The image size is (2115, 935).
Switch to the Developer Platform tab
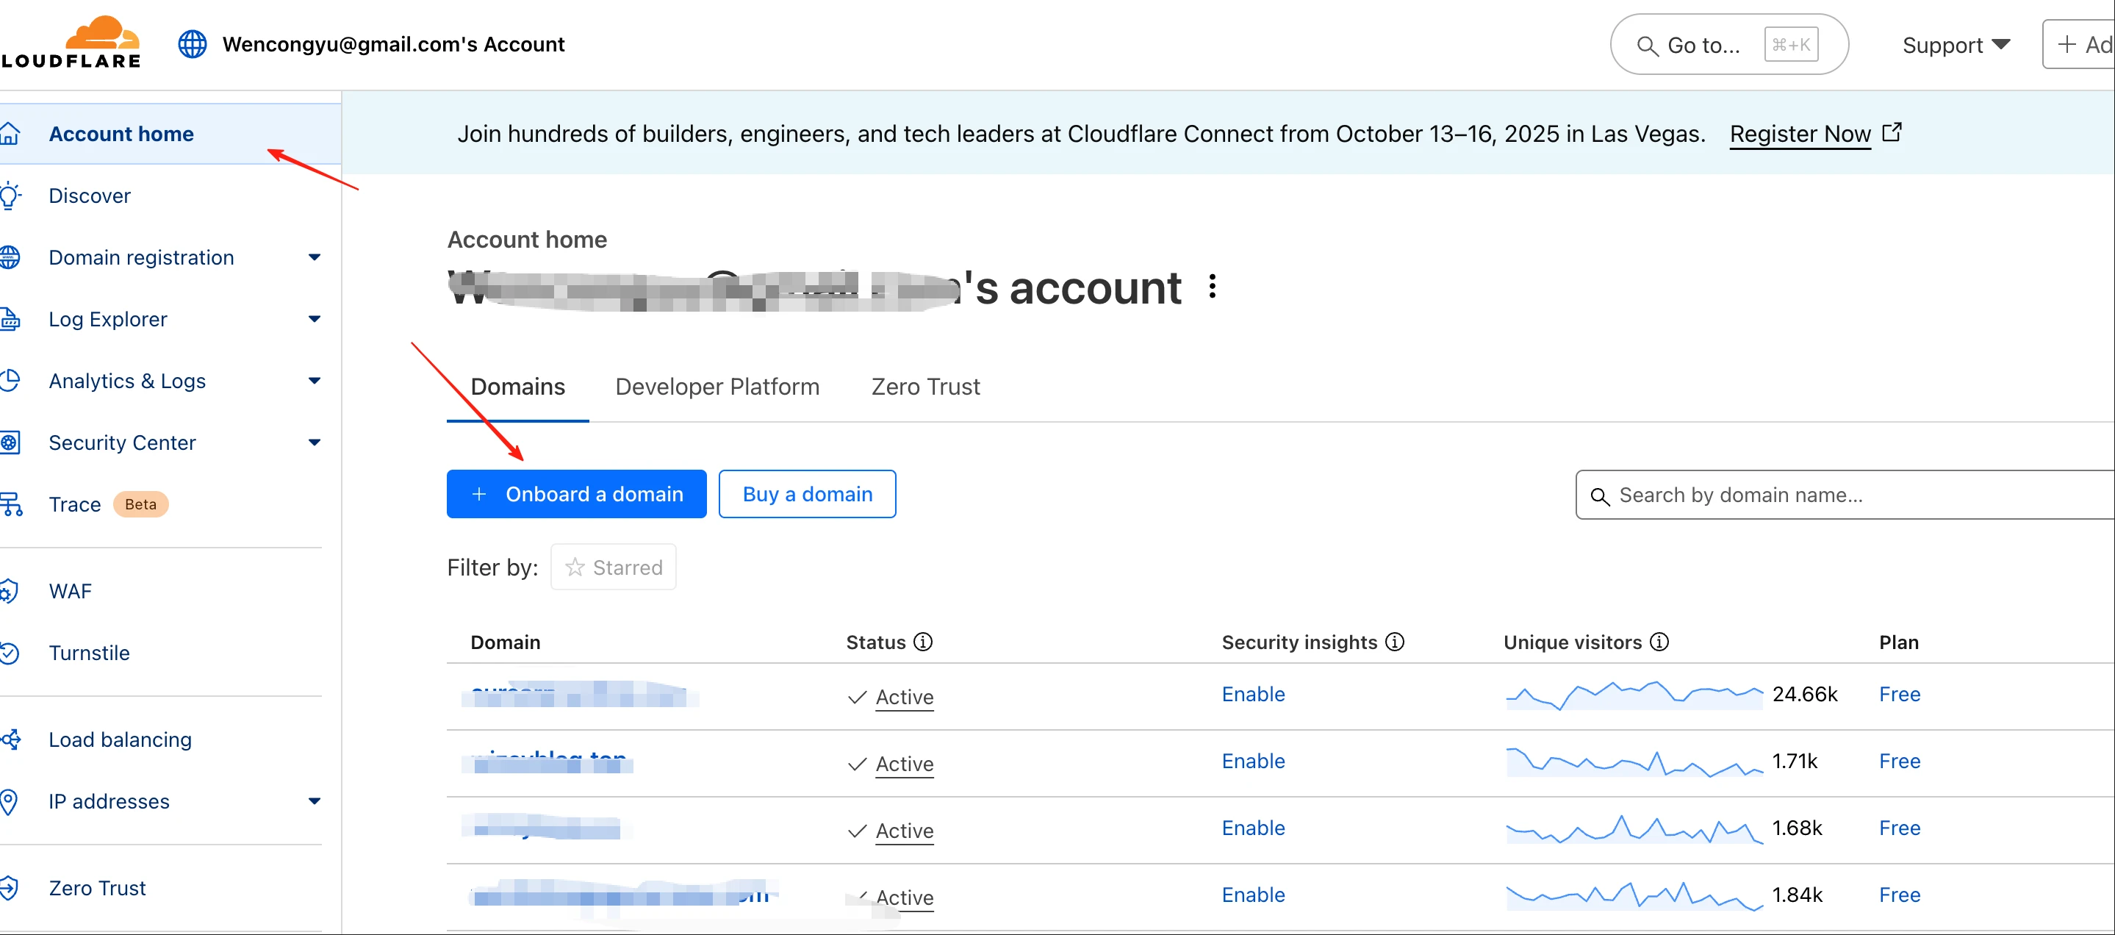pos(717,387)
